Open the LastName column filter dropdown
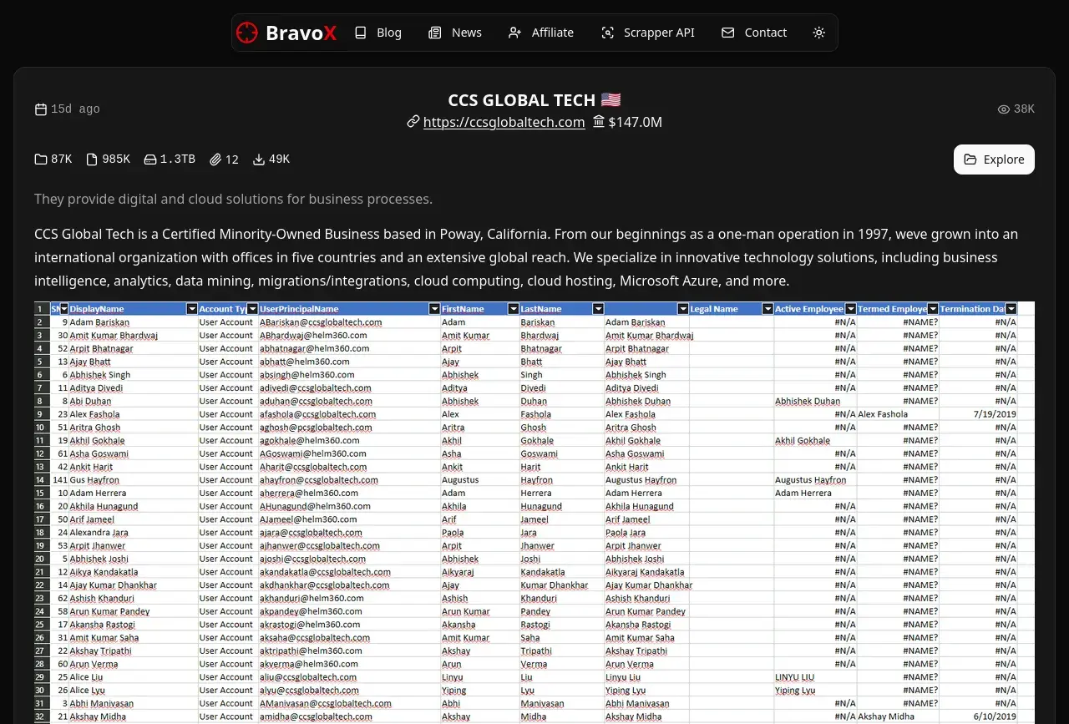This screenshot has height=724, width=1069. click(x=598, y=309)
